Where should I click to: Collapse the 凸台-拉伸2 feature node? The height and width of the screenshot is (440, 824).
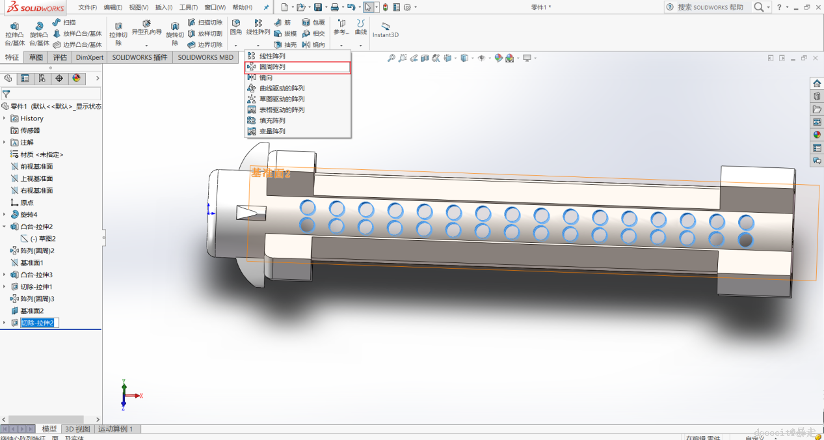pos(5,227)
